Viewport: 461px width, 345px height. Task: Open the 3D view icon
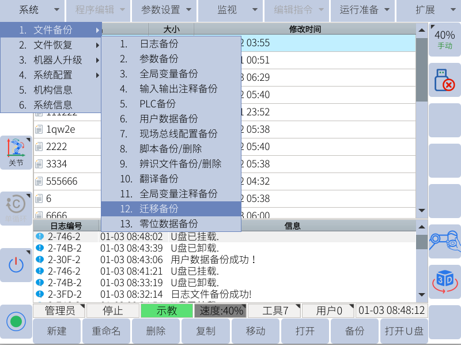(x=444, y=281)
